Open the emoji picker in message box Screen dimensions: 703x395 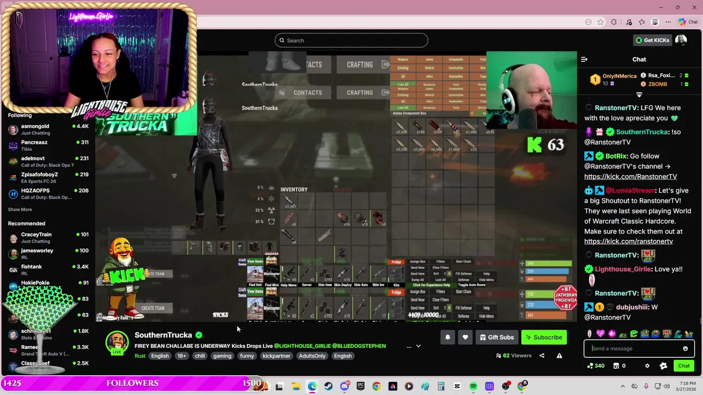pos(685,348)
